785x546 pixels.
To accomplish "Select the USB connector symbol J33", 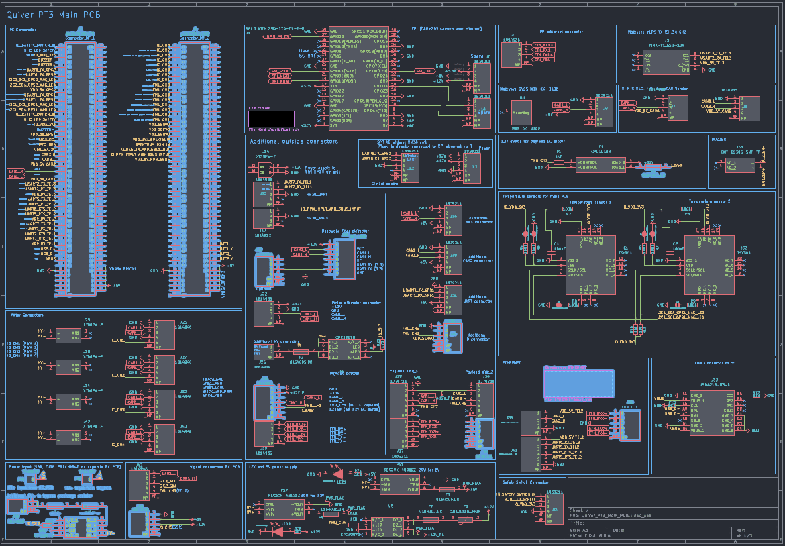I will point(712,413).
